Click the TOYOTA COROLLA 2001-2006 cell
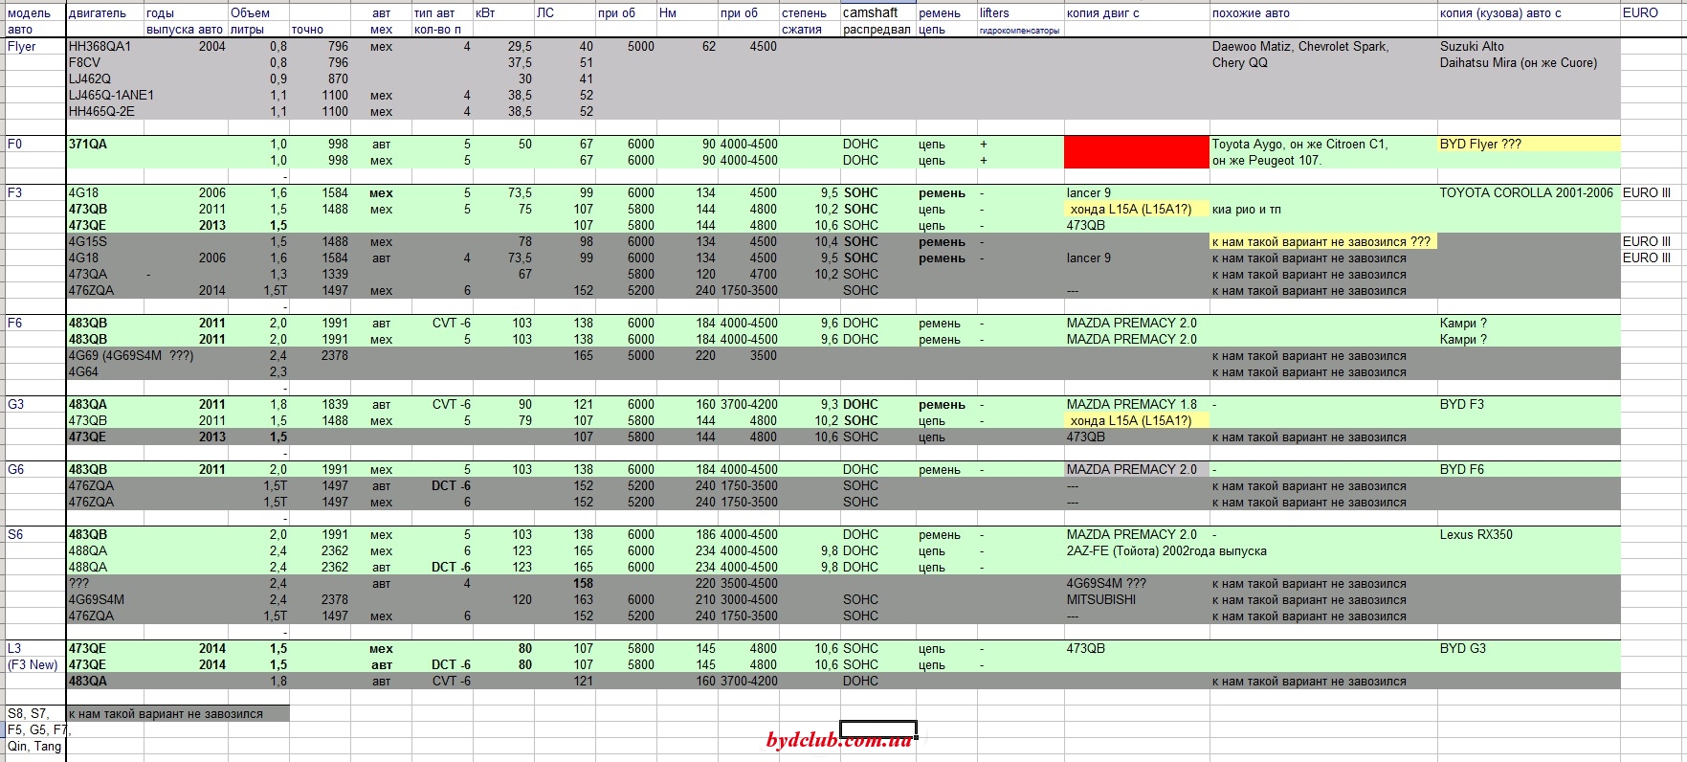 [x=1525, y=193]
